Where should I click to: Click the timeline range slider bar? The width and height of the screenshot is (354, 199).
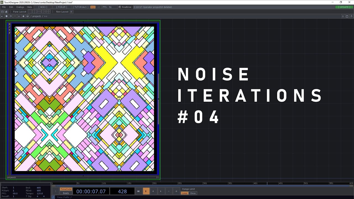203,186
